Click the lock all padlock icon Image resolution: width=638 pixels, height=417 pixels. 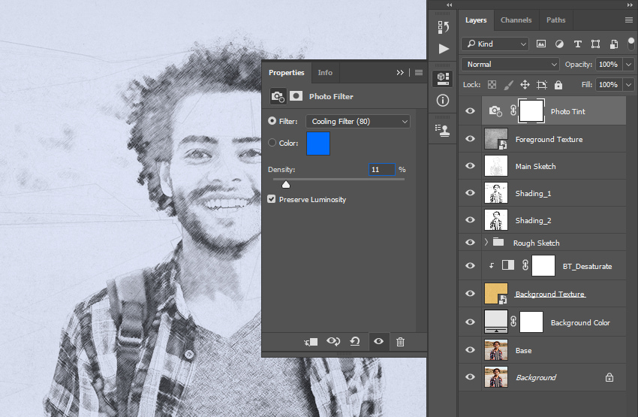[558, 85]
